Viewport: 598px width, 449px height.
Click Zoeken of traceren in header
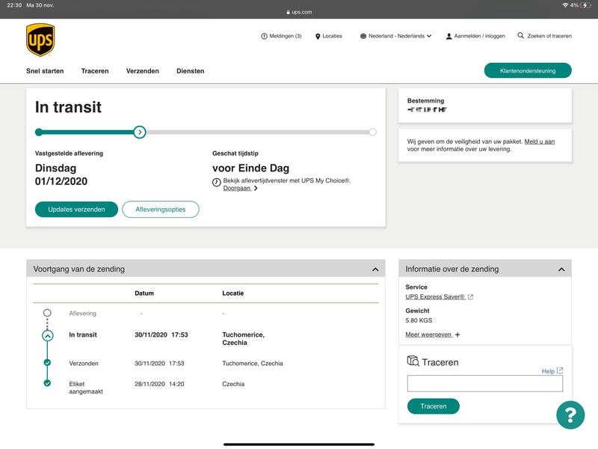coord(545,36)
